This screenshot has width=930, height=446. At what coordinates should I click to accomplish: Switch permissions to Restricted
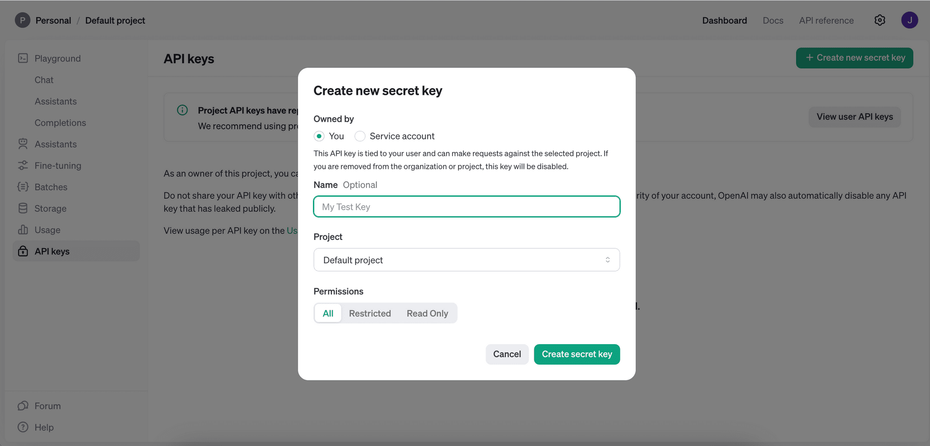pyautogui.click(x=370, y=313)
